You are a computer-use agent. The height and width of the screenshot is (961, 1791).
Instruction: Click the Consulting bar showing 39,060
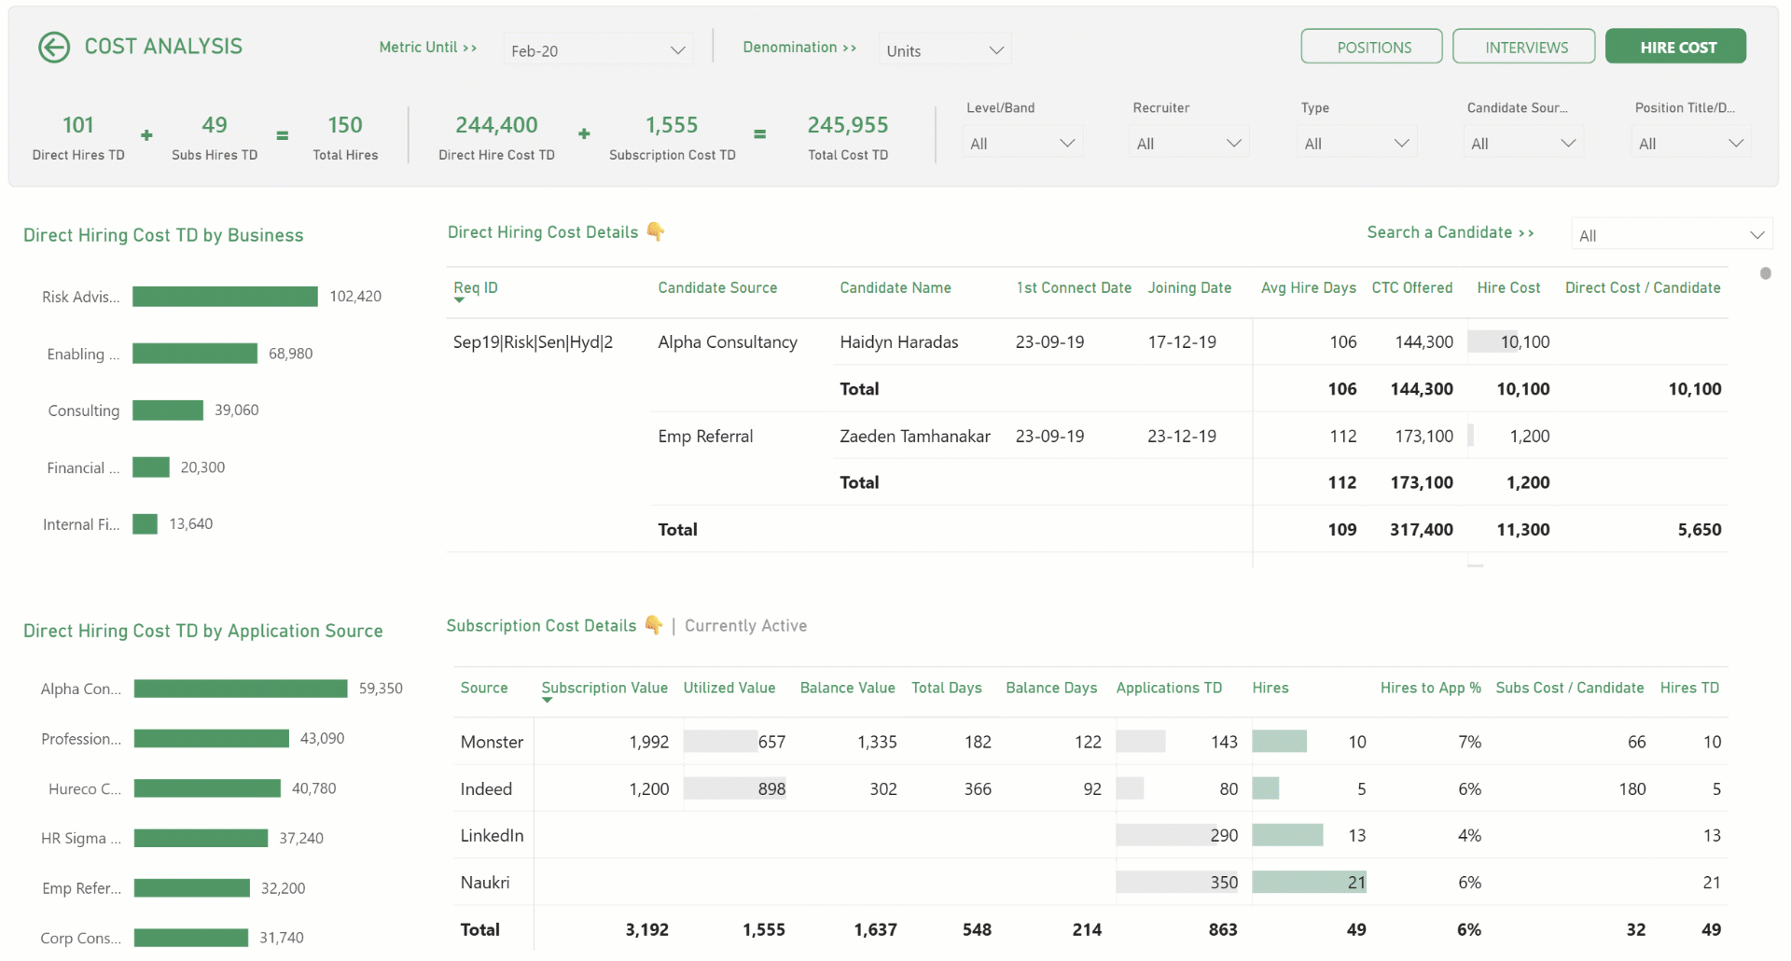[168, 410]
